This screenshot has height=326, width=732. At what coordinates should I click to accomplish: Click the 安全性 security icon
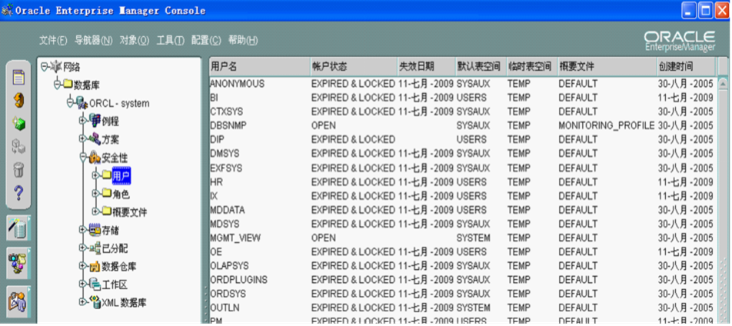[x=95, y=158]
